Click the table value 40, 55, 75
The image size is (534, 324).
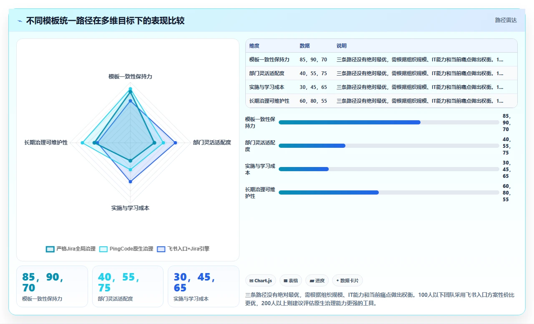point(313,73)
